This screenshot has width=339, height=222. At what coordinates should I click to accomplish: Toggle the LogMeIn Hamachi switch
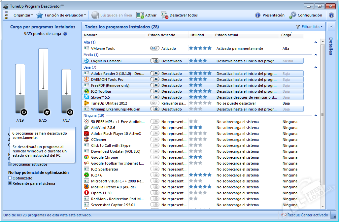154,61
